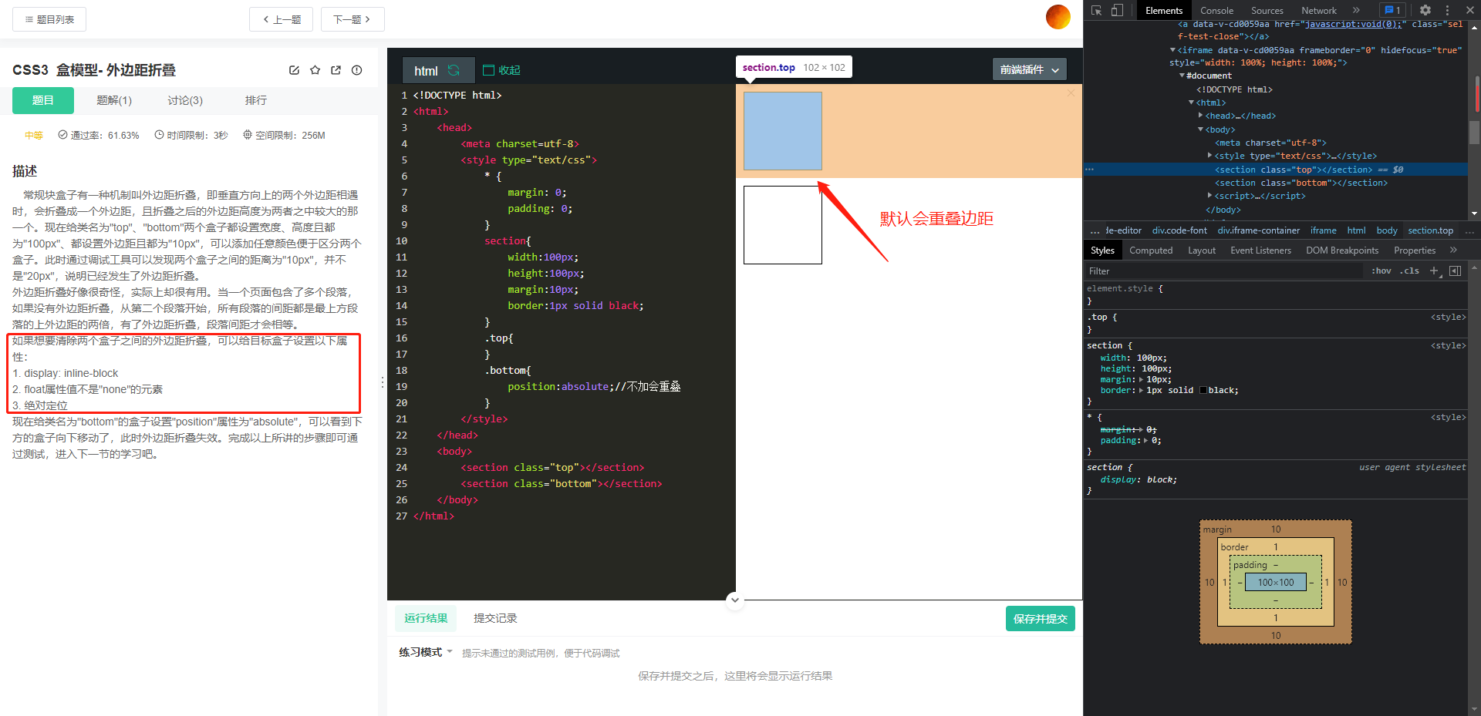Go to next problem with 下一题
Screen dimensions: 1481x716
coord(353,19)
